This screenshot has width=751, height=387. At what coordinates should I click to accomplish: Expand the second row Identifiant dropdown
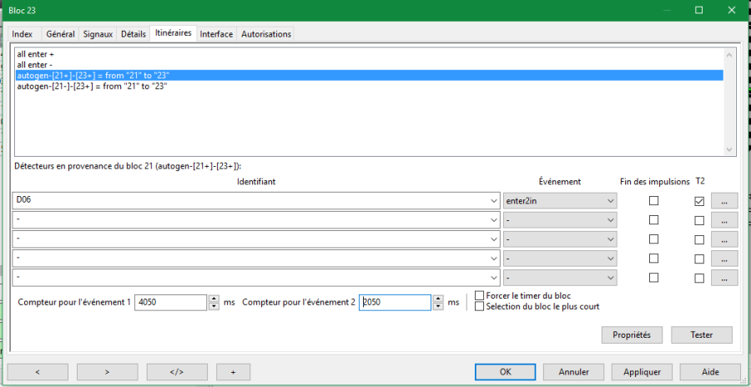[x=491, y=220]
